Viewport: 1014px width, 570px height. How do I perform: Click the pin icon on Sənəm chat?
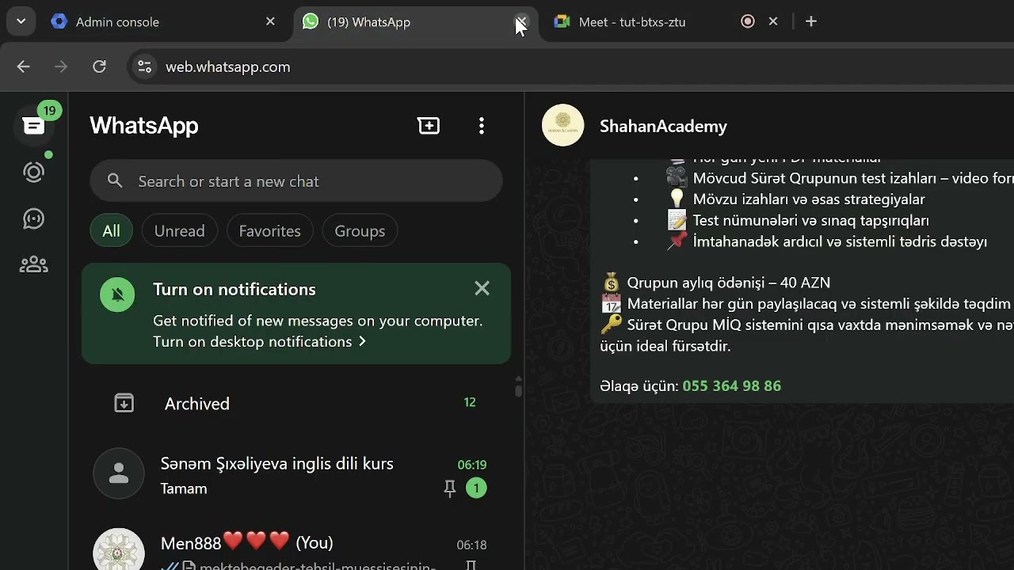pyautogui.click(x=450, y=489)
